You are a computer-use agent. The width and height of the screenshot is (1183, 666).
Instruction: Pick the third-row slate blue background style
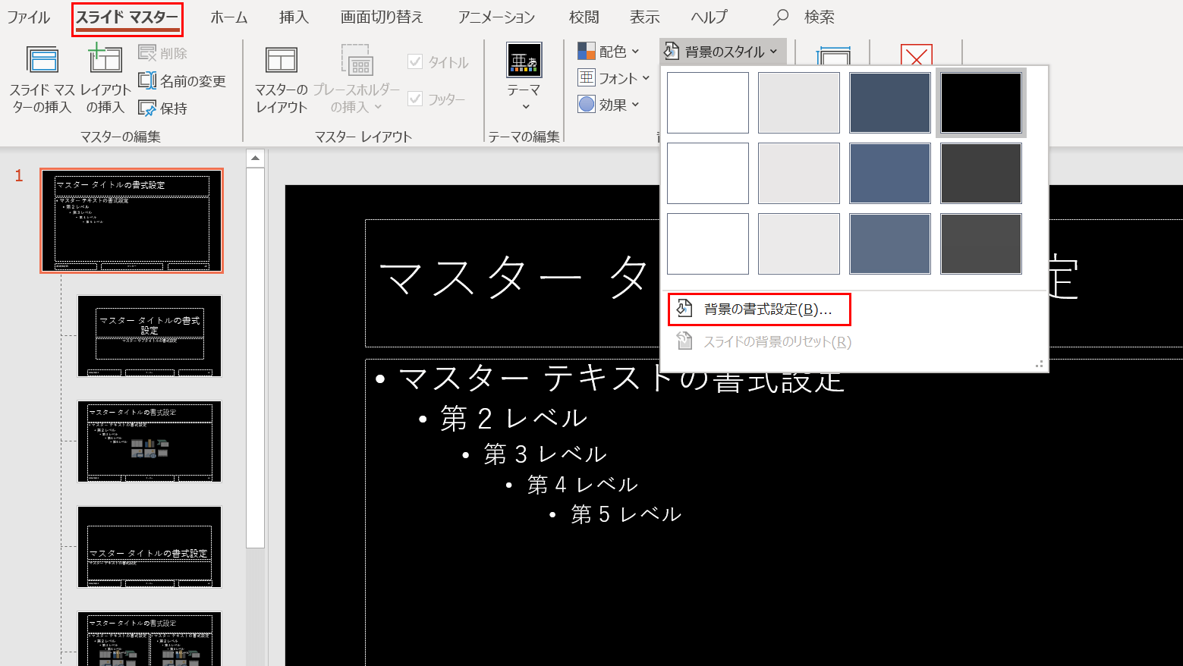point(890,243)
